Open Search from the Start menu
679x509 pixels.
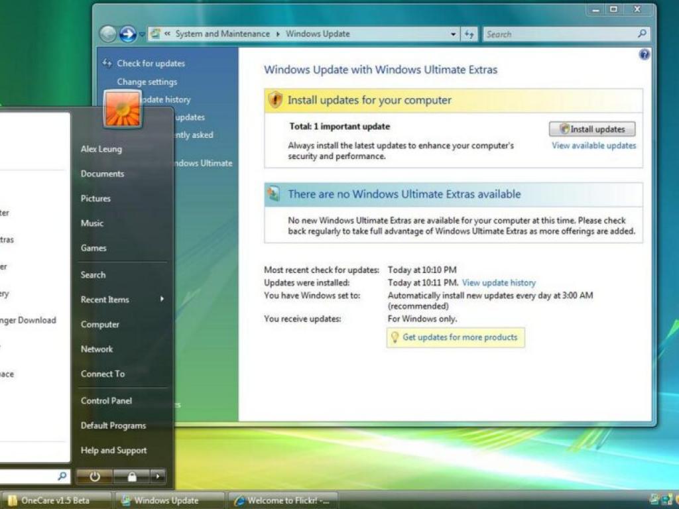click(x=93, y=275)
